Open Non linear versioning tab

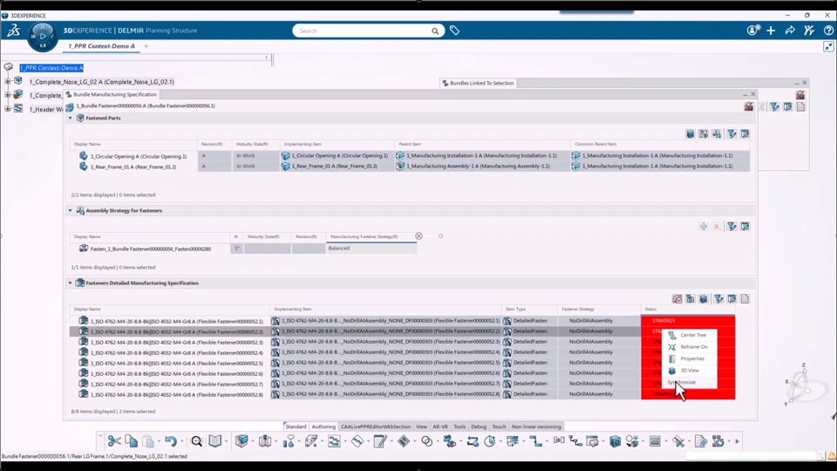coord(536,427)
